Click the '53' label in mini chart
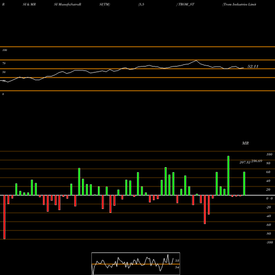Viewport: 275px width, 275px height. (x=177, y=261)
